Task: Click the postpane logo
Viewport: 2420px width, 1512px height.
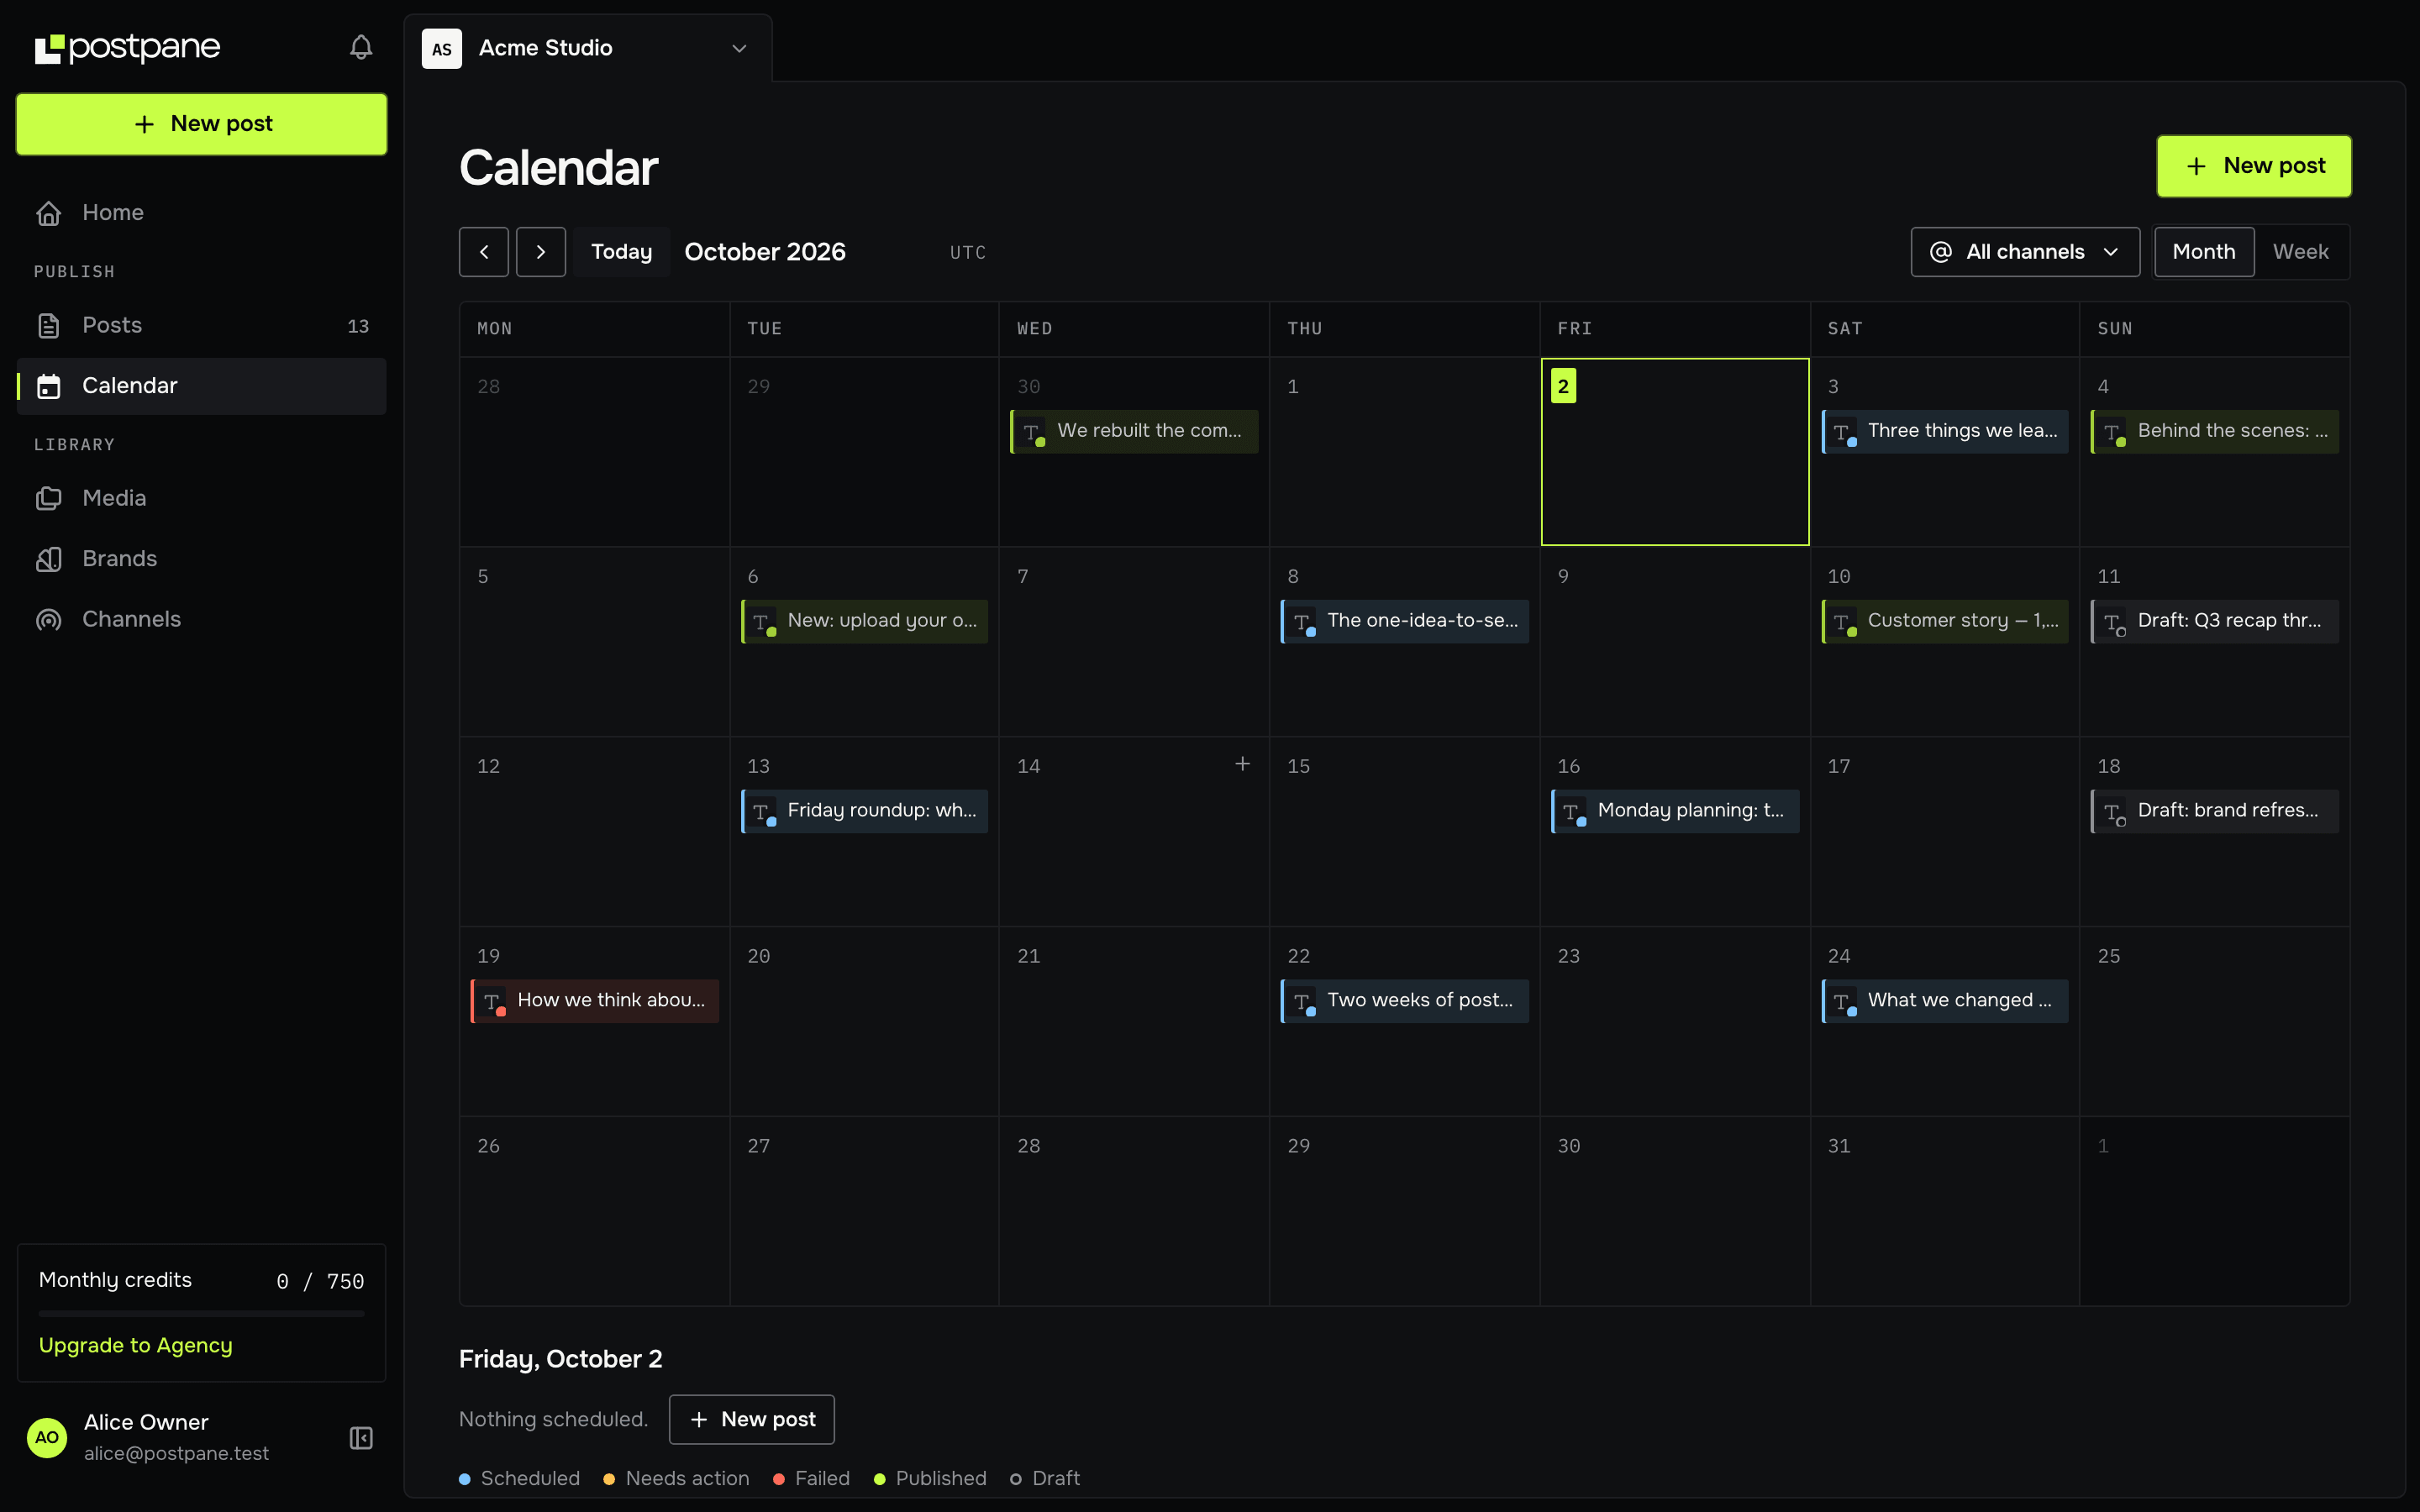Action: [127, 48]
